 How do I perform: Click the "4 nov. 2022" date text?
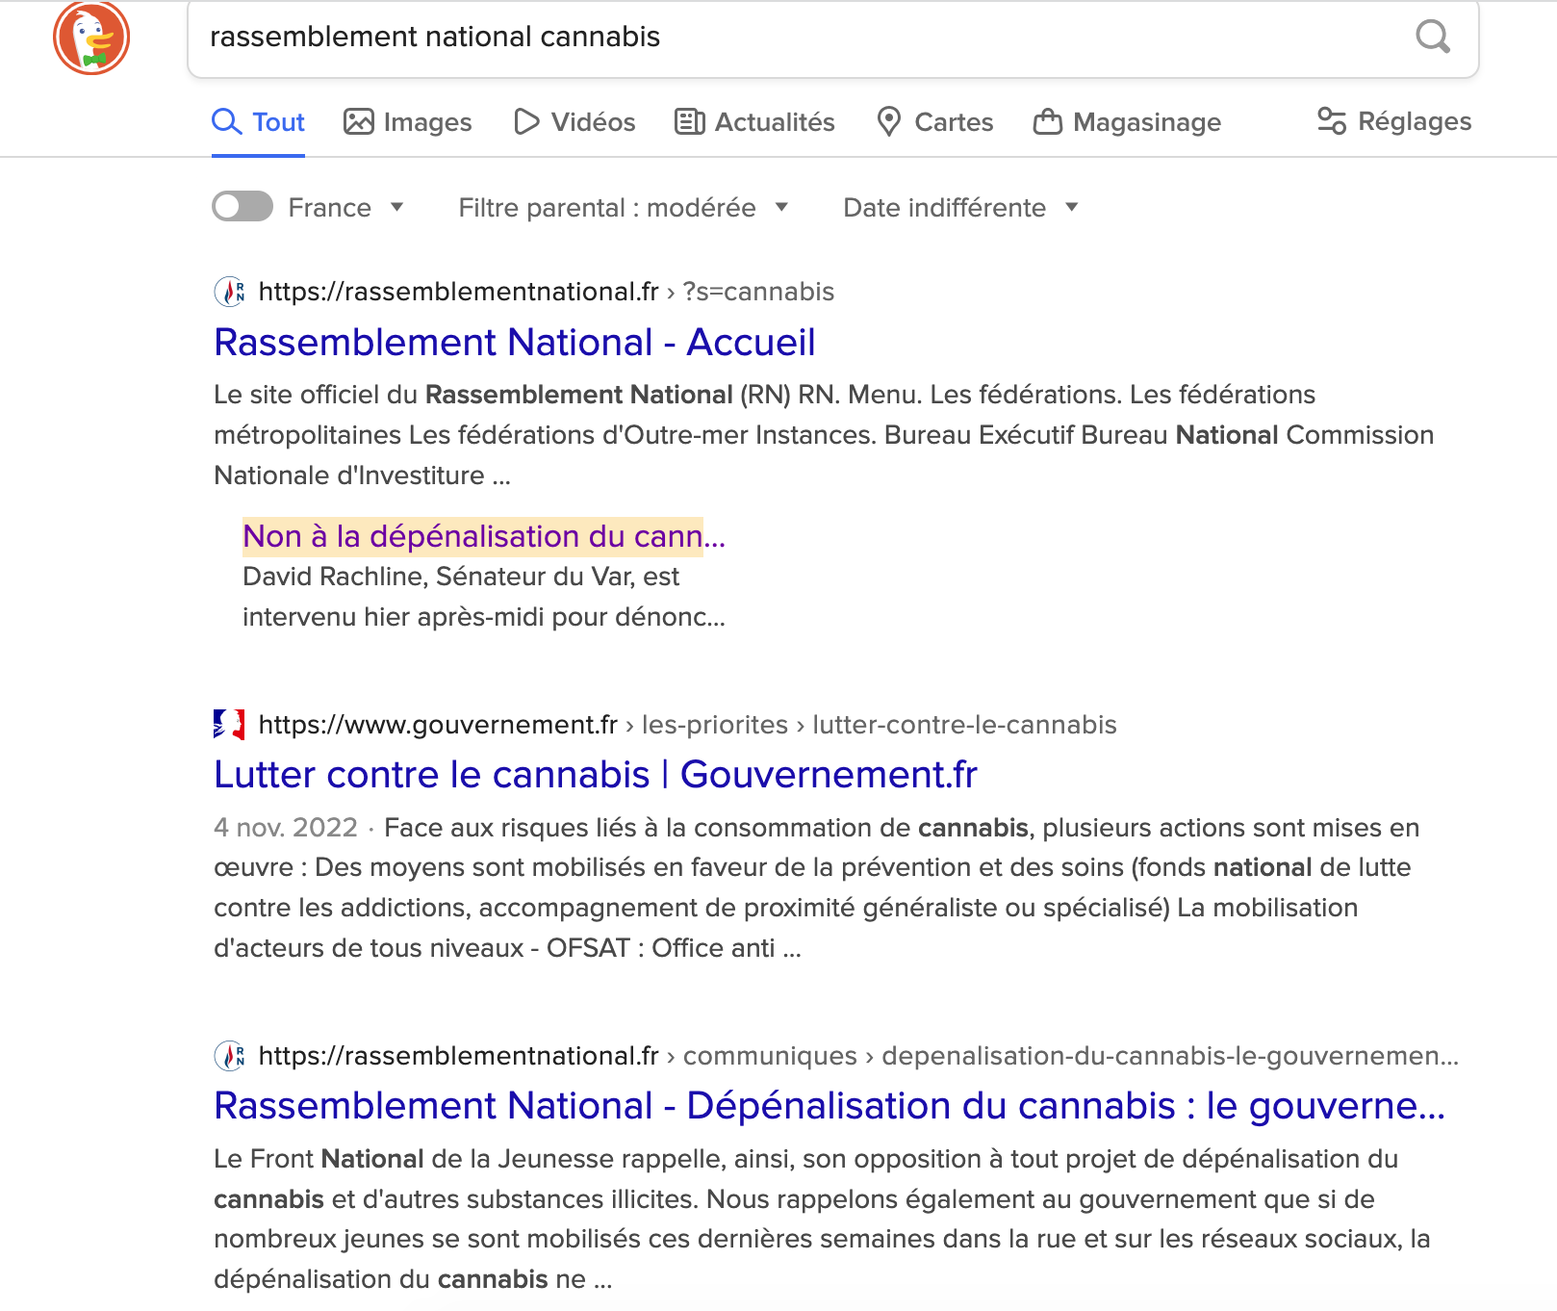click(x=286, y=828)
